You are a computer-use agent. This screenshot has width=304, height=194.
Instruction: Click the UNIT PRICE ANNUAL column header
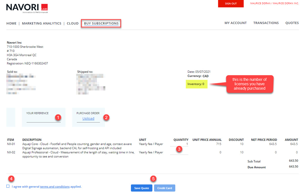(207, 140)
